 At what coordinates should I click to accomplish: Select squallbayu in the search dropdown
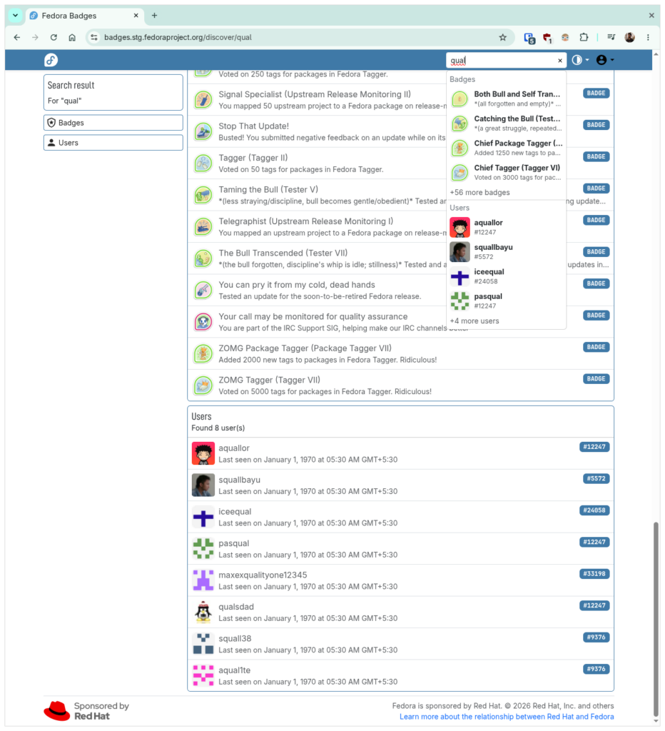[x=506, y=252]
